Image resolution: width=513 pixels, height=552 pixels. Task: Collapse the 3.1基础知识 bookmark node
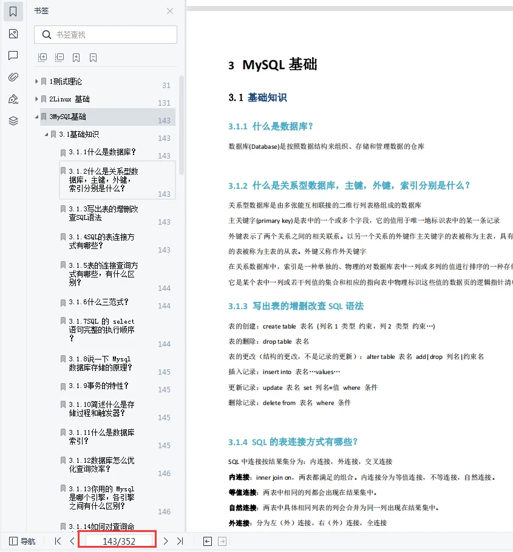coord(46,134)
